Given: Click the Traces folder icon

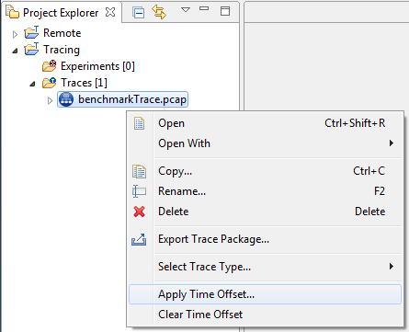Looking at the screenshot, I should click(x=49, y=82).
